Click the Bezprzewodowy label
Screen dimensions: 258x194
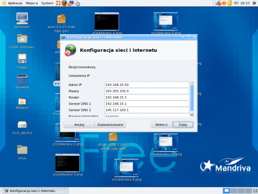pyautogui.click(x=82, y=67)
